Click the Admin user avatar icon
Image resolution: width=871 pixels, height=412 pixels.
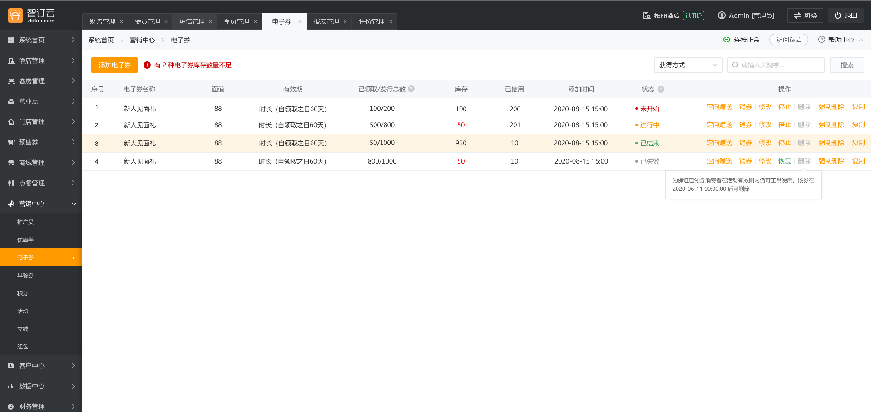(721, 15)
